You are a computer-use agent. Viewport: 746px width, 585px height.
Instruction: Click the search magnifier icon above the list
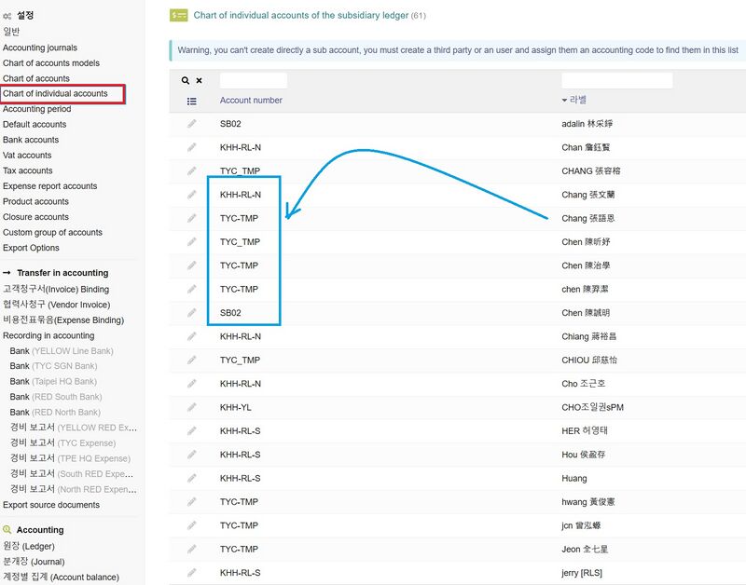pos(186,81)
